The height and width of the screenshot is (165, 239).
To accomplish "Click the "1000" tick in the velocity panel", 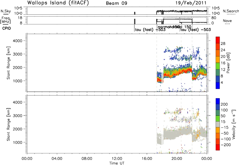I will 18,142.
